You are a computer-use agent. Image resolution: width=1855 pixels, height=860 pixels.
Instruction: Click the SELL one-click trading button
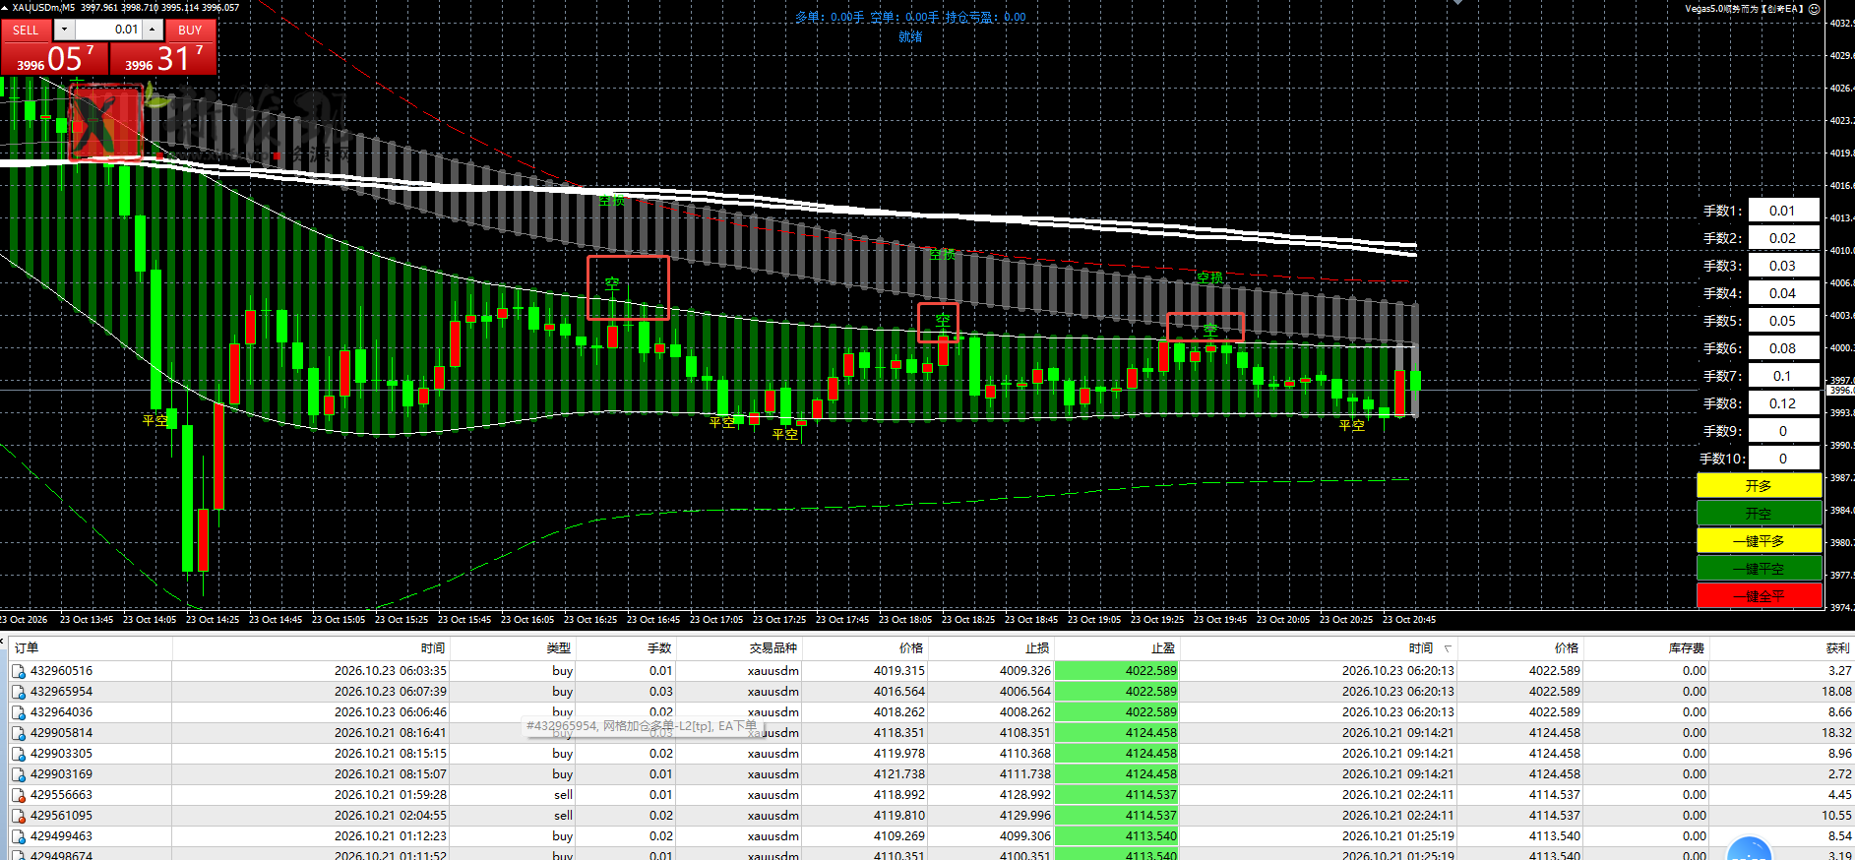(x=26, y=30)
